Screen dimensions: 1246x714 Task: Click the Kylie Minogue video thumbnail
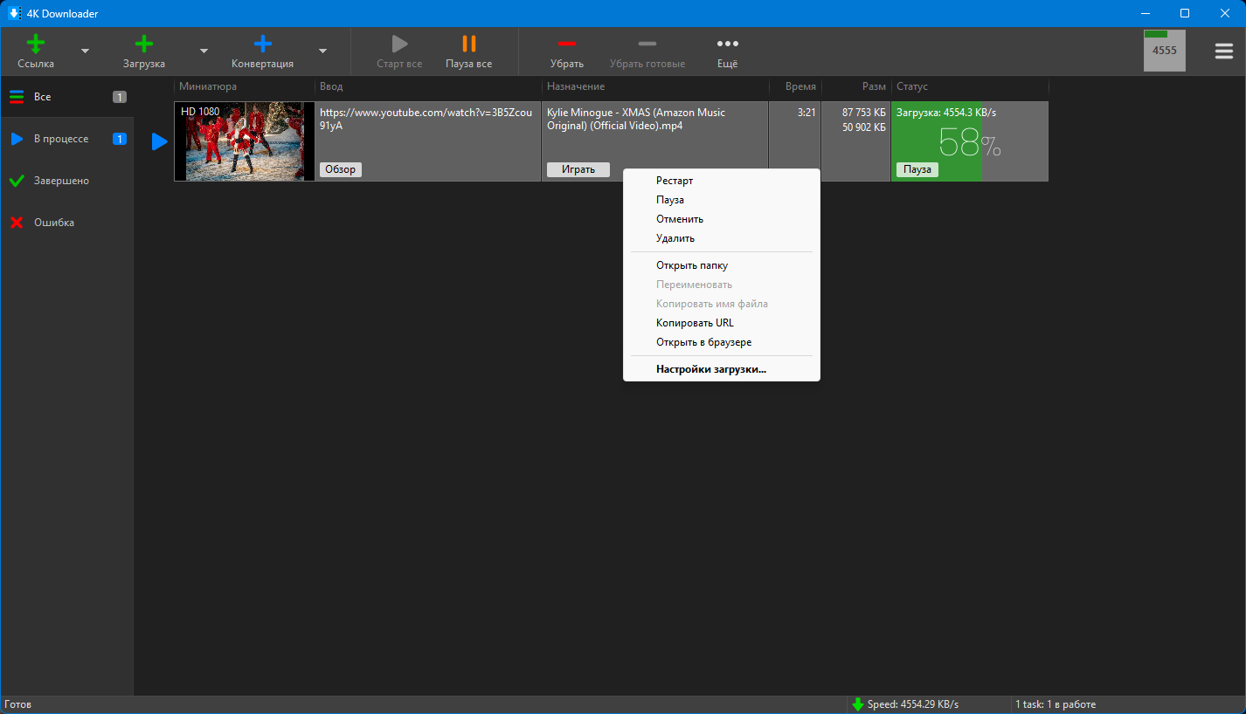[245, 141]
